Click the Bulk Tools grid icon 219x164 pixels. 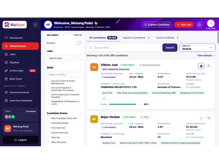point(6,79)
